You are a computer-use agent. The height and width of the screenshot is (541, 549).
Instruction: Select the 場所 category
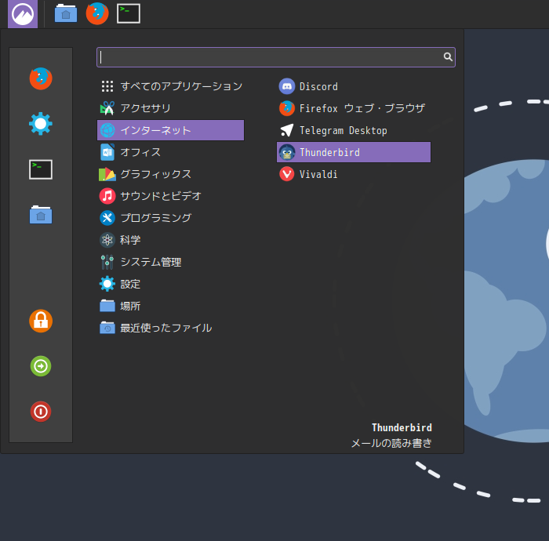170,306
